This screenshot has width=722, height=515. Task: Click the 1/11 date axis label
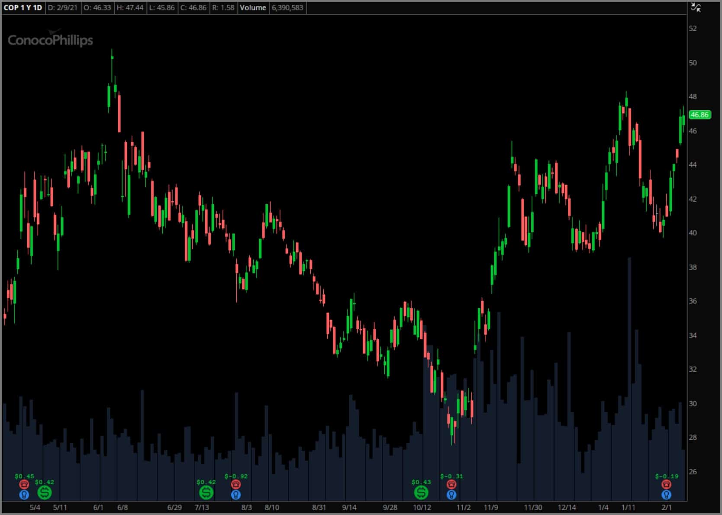pos(629,507)
